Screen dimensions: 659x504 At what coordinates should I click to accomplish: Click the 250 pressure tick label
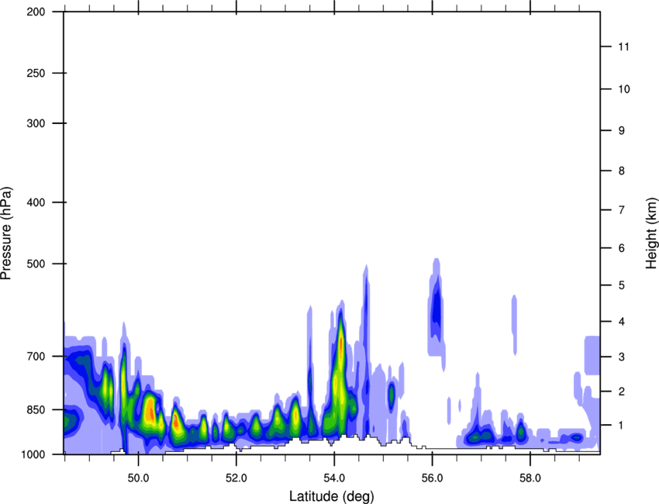tap(36, 73)
